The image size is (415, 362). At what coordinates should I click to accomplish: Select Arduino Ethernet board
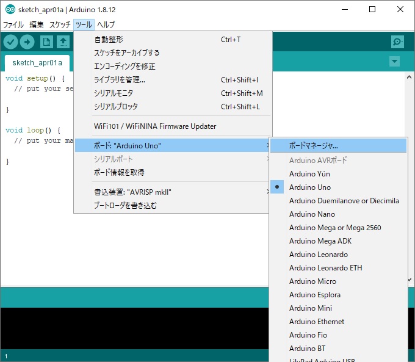338,322
